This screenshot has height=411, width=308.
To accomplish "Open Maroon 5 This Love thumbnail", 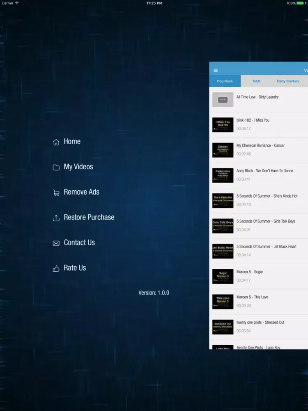I will pos(223,302).
